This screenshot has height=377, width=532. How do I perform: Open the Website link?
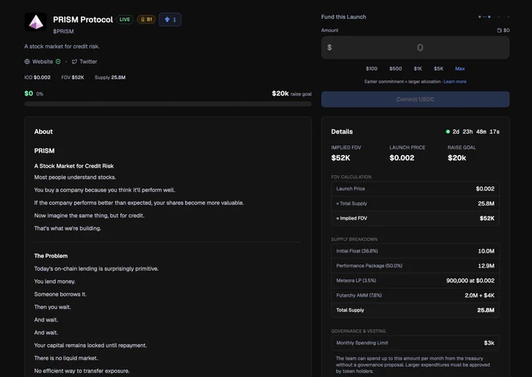42,62
